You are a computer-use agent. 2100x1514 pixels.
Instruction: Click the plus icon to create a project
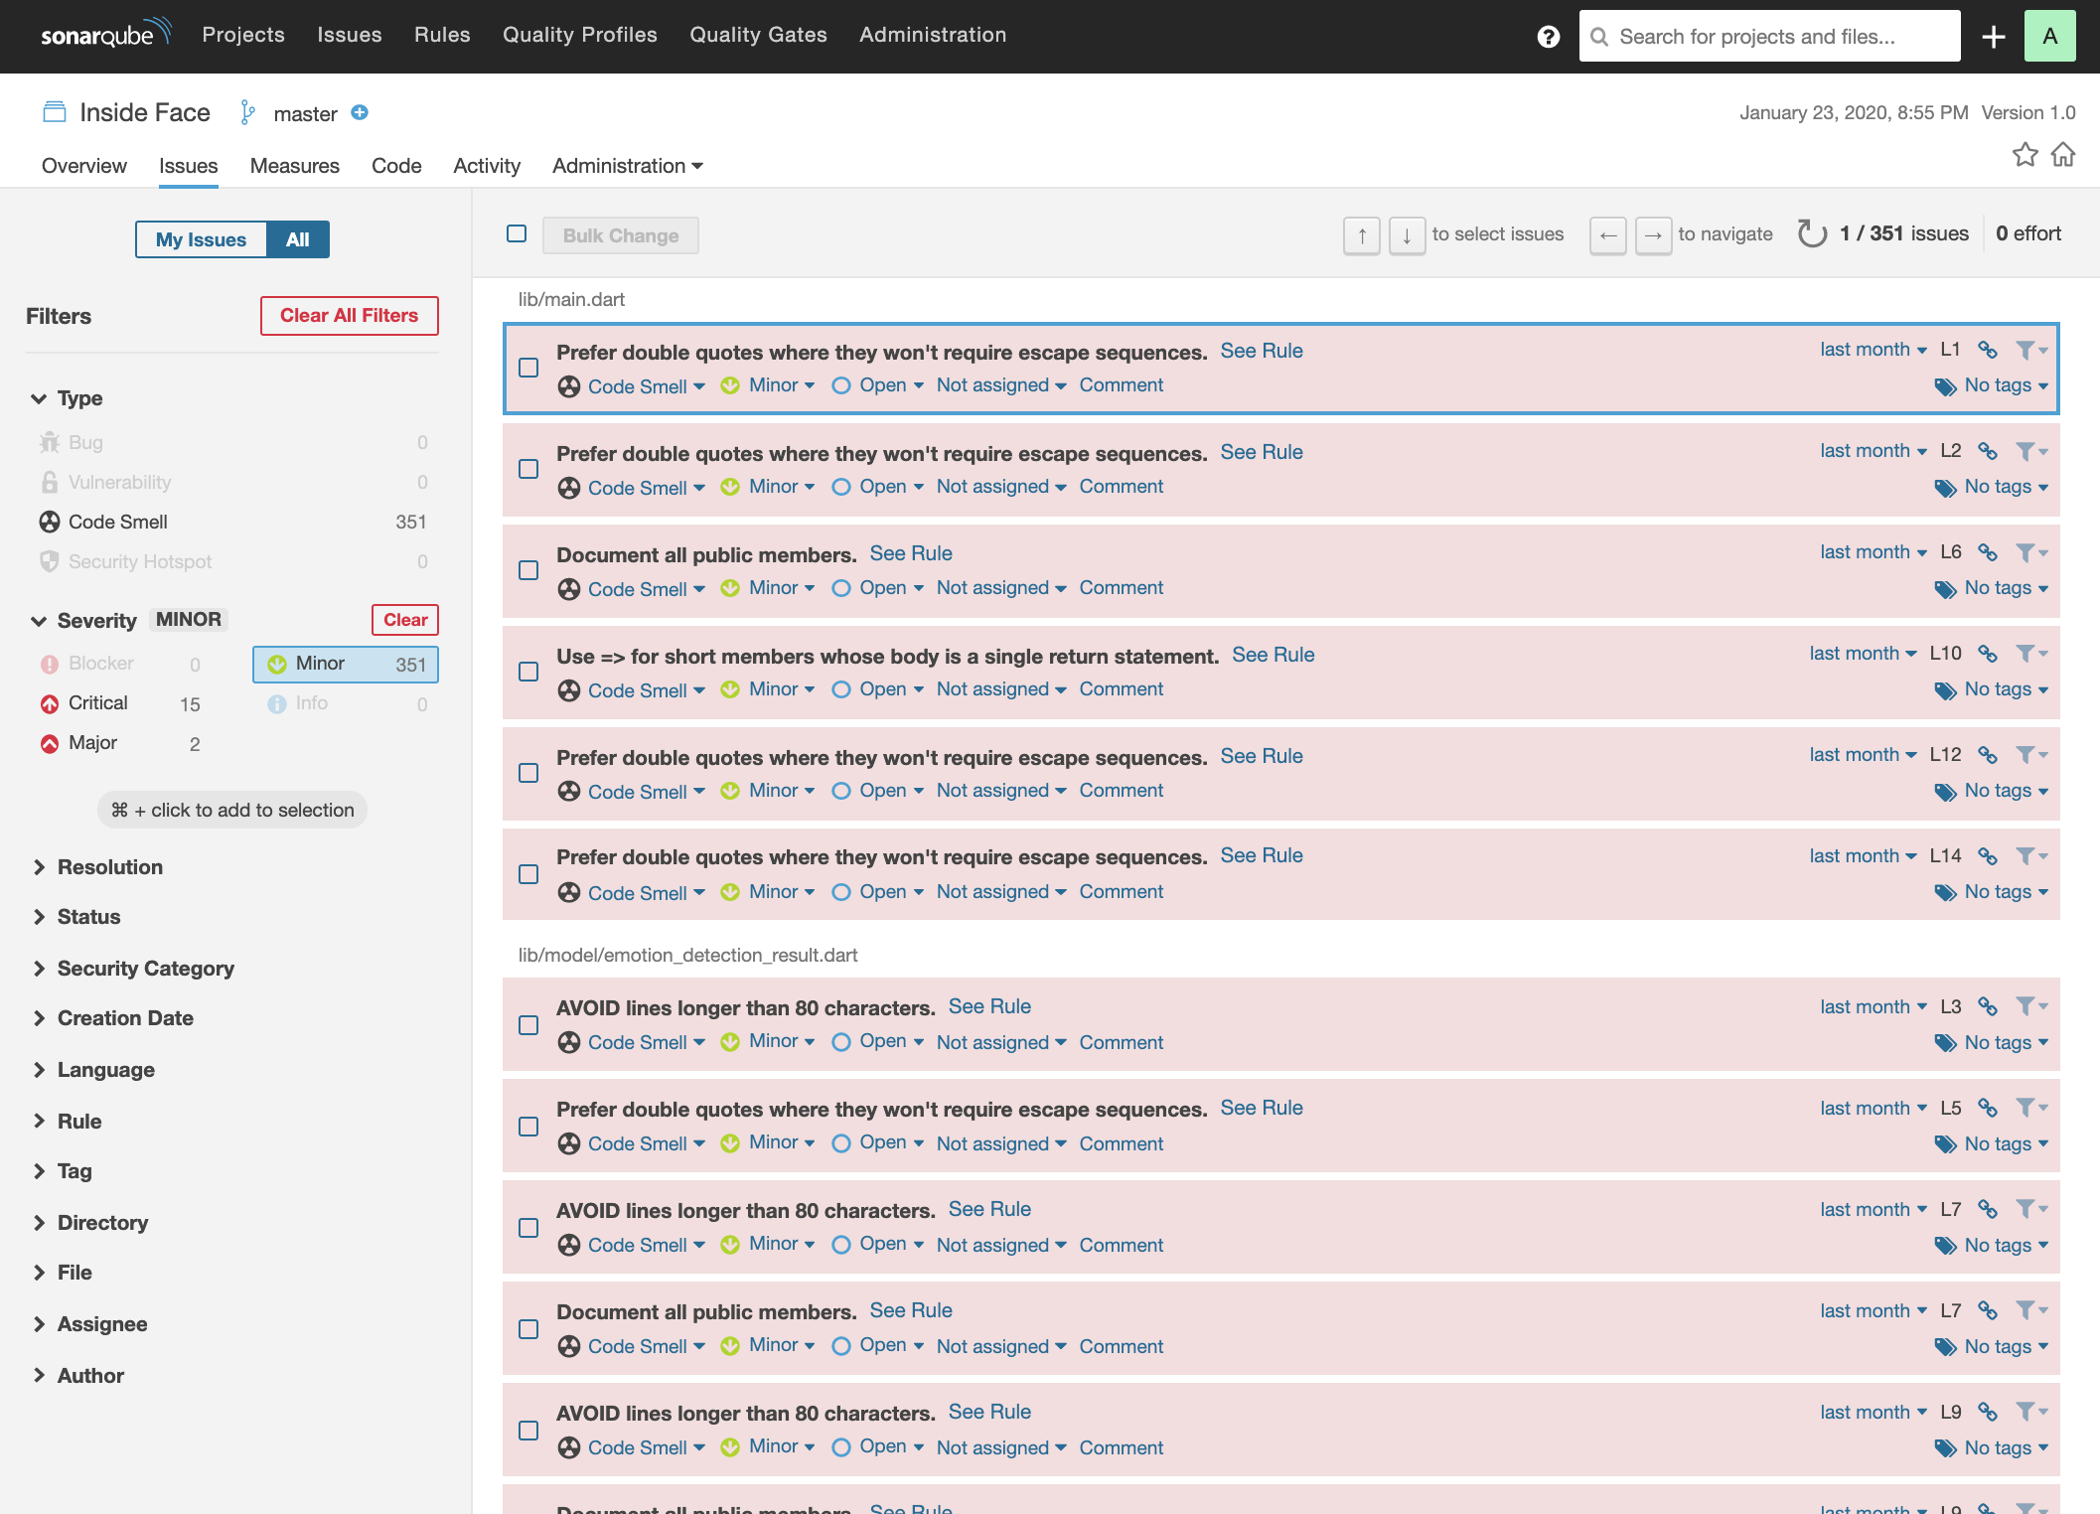coord(1994,36)
